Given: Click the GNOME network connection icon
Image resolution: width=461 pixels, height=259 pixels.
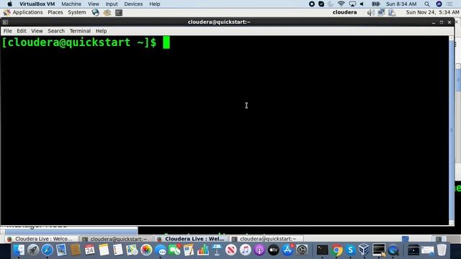Looking at the screenshot, I should pos(381,12).
